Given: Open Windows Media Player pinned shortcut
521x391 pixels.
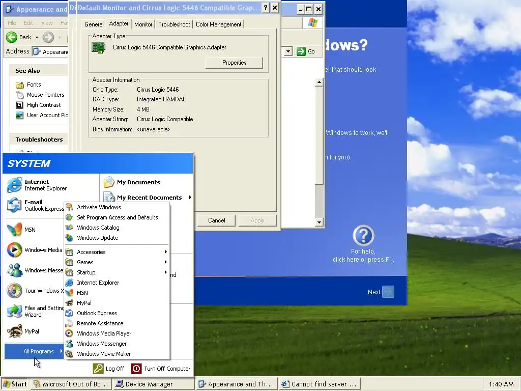Looking at the screenshot, I should click(35, 250).
